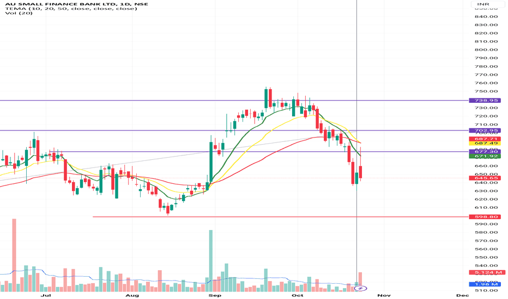Click the Dec label on time axis
This screenshot has height=299, width=508.
tap(462, 295)
